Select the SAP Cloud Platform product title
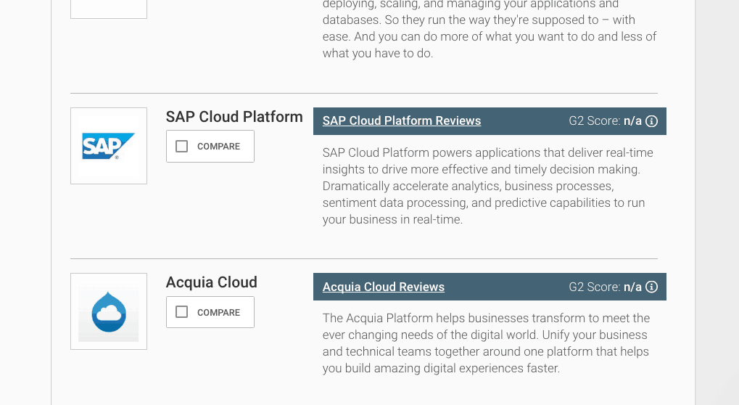The image size is (739, 405). 234,116
